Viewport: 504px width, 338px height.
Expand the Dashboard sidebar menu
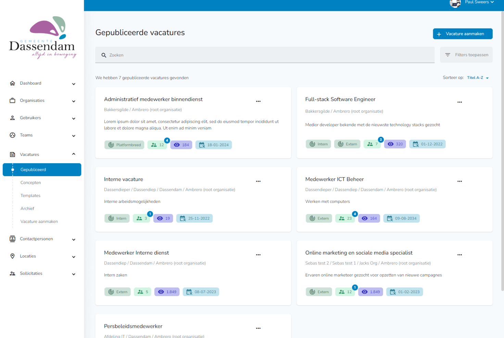pos(73,84)
